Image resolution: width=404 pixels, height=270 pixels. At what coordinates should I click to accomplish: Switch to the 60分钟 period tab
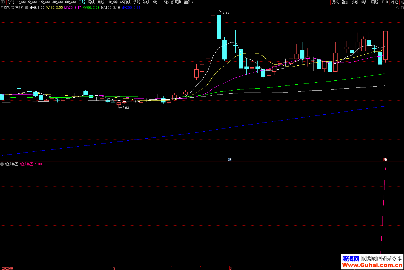click(x=70, y=2)
